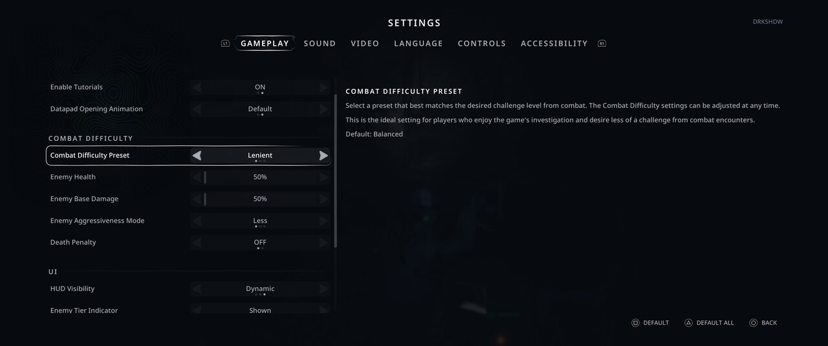
Task: Change HUD Visibility Dynamic option
Action: tap(260, 289)
